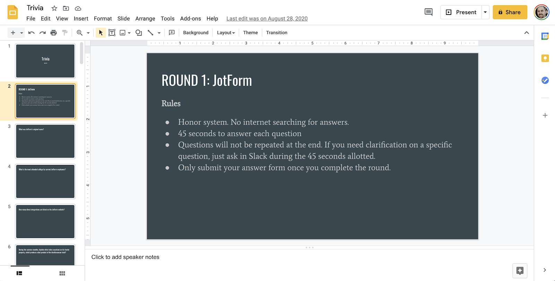Open the File menu
The width and height of the screenshot is (555, 281).
click(x=31, y=19)
